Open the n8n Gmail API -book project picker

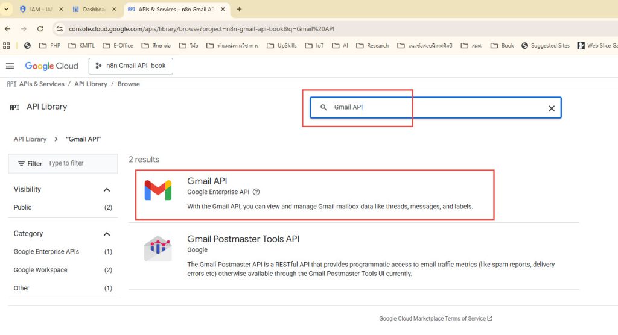(130, 66)
